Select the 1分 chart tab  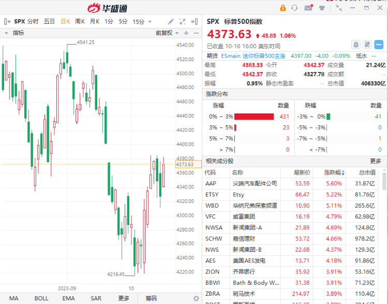point(109,22)
